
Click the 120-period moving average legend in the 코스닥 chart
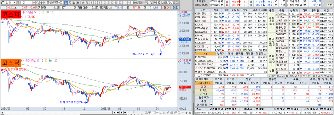point(55,61)
